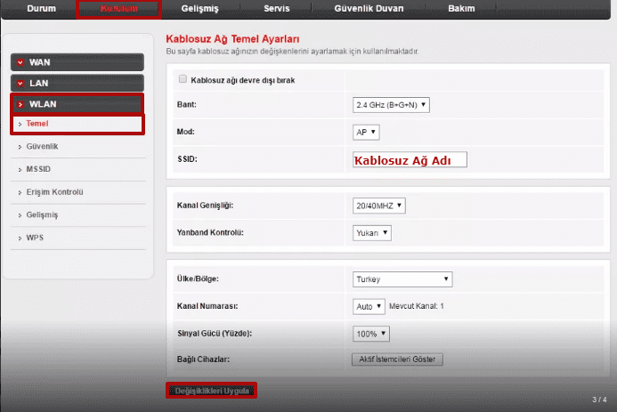The image size is (617, 412).
Task: Open the Gelişmiş WLAN submenu item
Action: 42,214
